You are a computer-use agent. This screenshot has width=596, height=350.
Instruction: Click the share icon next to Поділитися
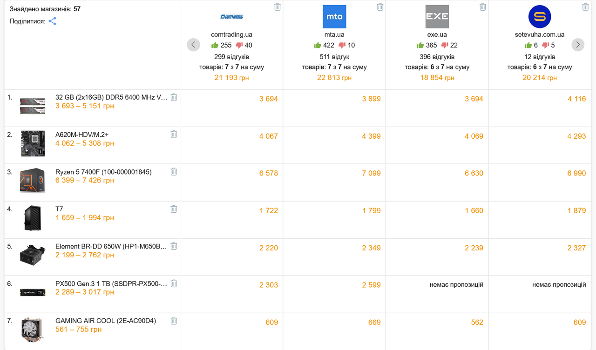click(53, 21)
